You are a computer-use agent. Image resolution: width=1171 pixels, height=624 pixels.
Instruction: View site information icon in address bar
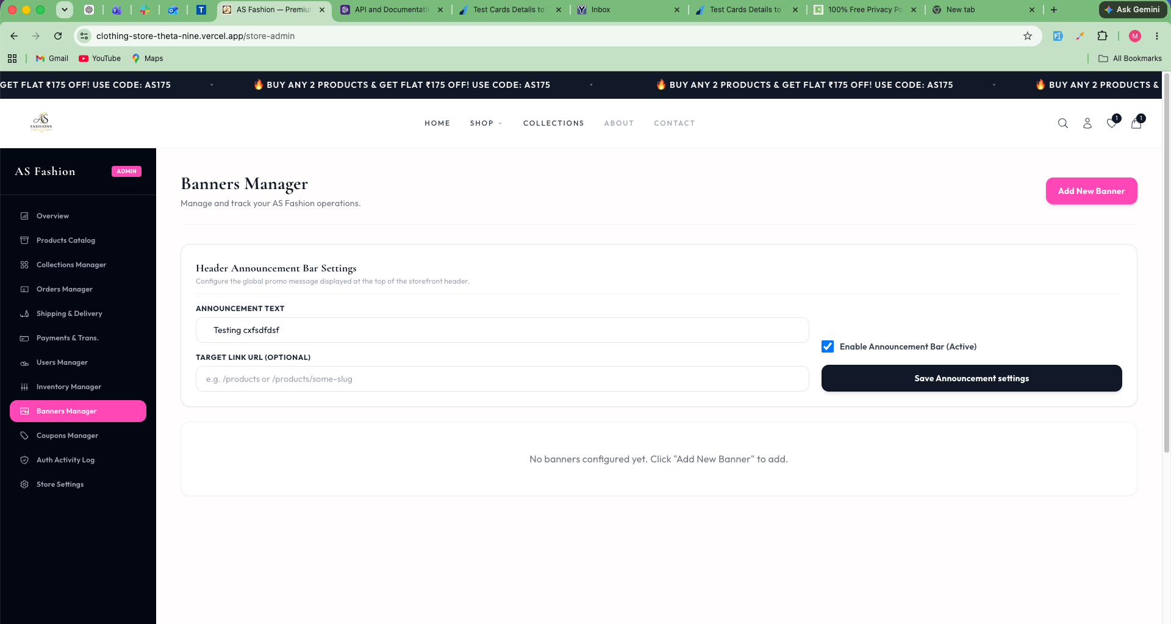pos(84,36)
